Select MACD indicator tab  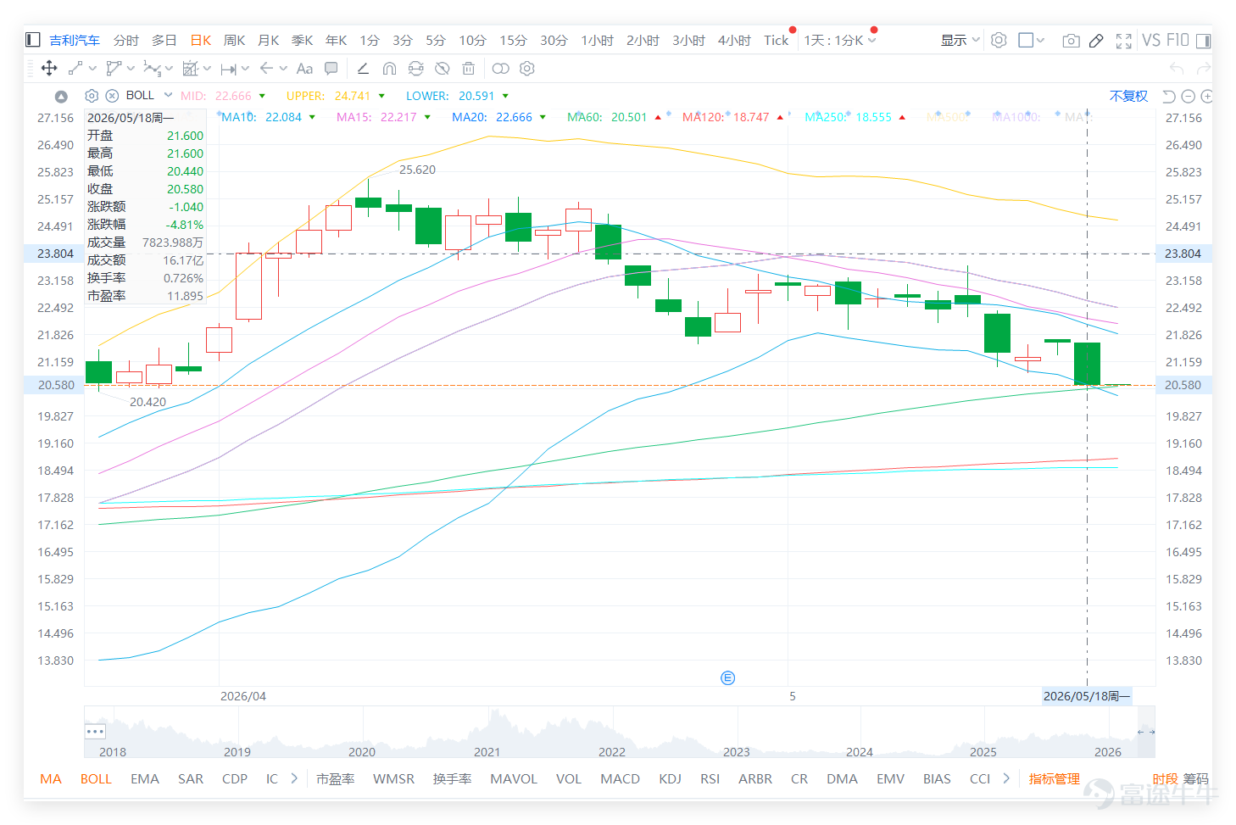(620, 778)
